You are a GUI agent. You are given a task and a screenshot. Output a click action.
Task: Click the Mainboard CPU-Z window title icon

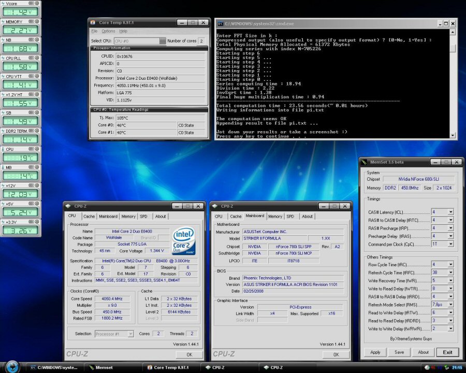(215, 206)
